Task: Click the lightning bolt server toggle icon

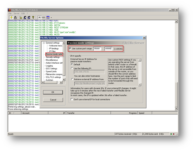Action: click(x=11, y=18)
